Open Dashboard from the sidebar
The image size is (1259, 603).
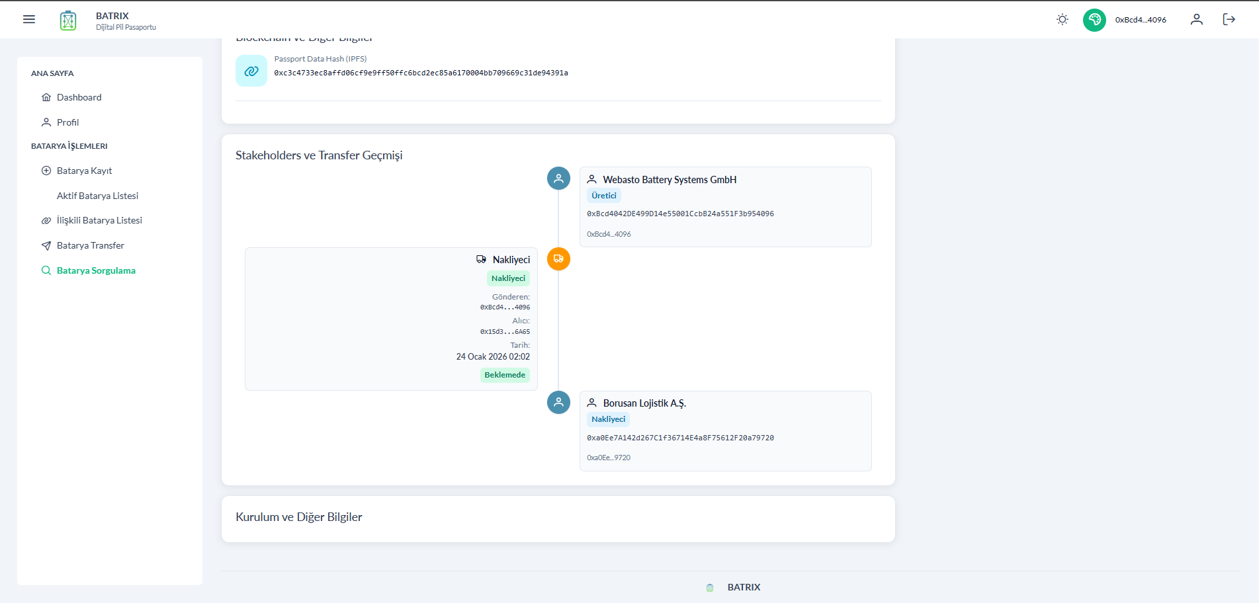79,97
